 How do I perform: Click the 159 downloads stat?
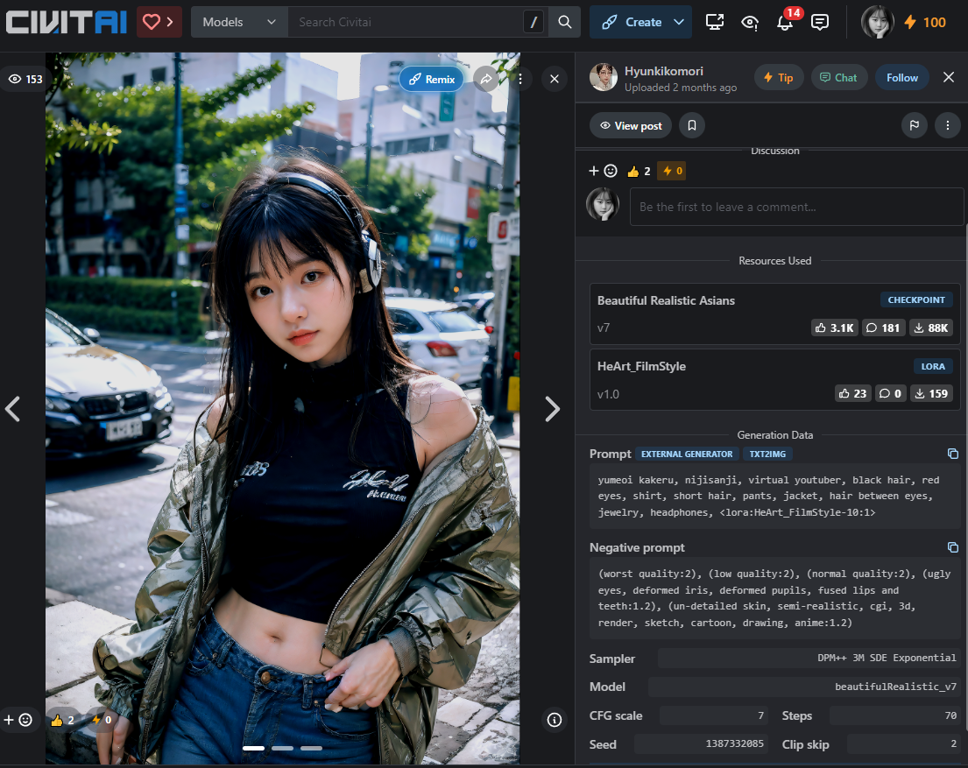931,394
